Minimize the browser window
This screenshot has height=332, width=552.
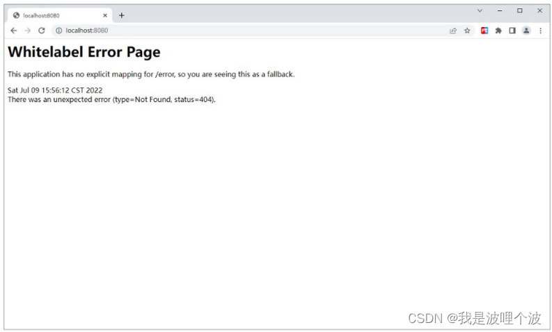click(x=500, y=10)
